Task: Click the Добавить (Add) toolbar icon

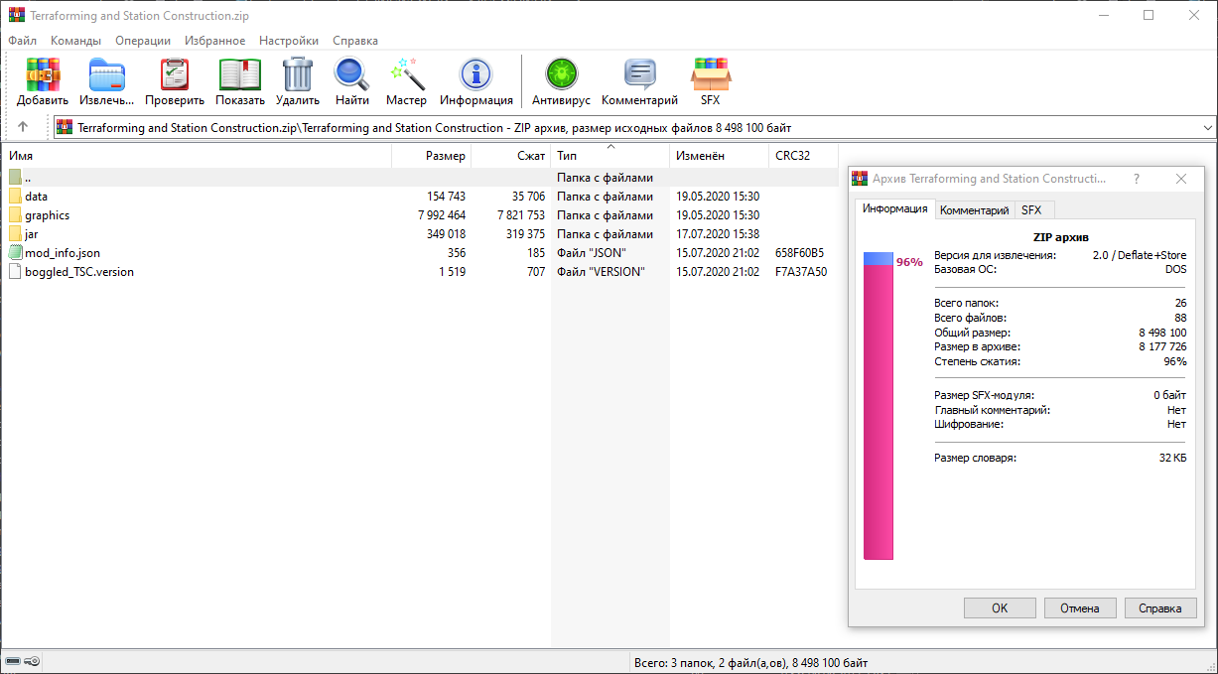Action: 43,74
